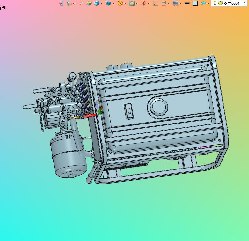Screen dimensions: 249x241
Task: Click the blue shaded cube display icon
Action: tap(97, 3)
